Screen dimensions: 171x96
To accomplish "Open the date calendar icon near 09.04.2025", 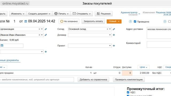I will click(x=26, y=21).
